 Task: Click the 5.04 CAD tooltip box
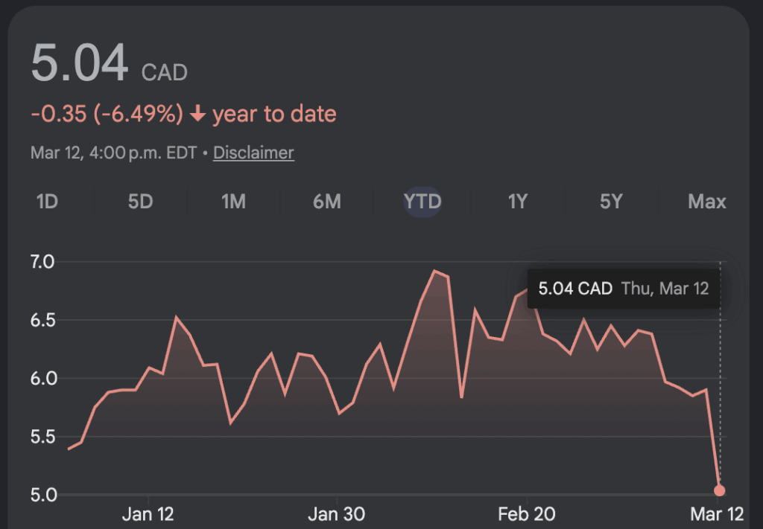[x=623, y=289]
